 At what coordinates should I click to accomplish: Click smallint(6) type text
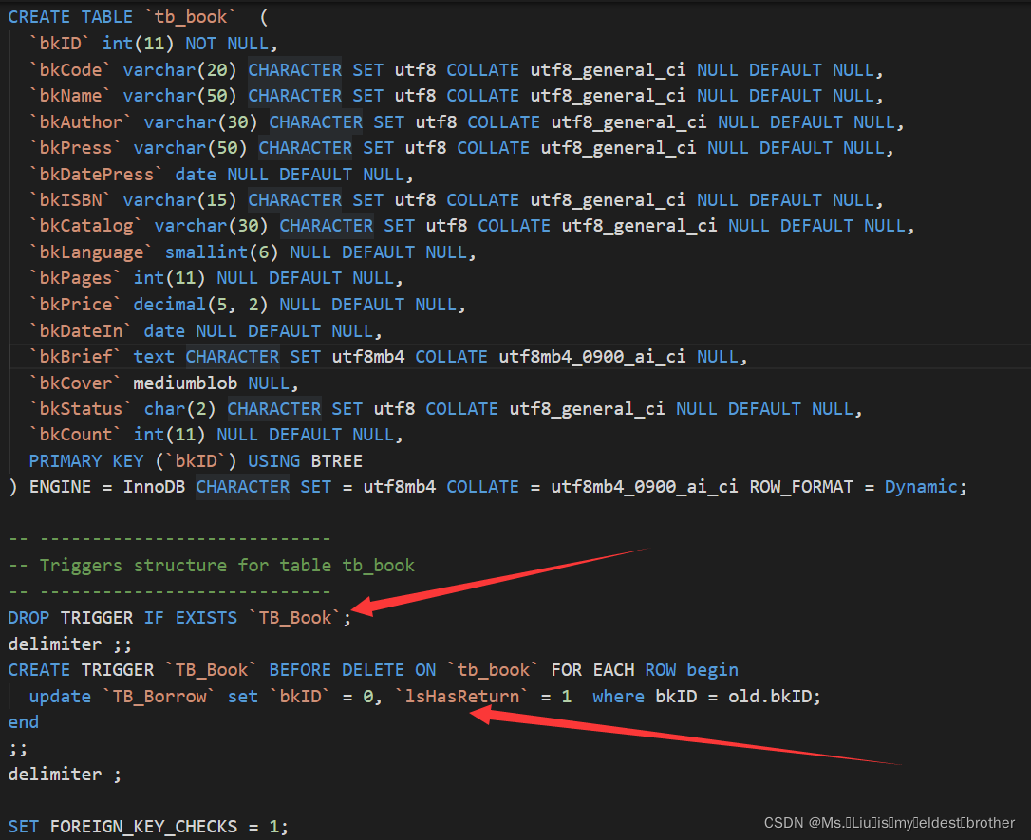(x=221, y=252)
